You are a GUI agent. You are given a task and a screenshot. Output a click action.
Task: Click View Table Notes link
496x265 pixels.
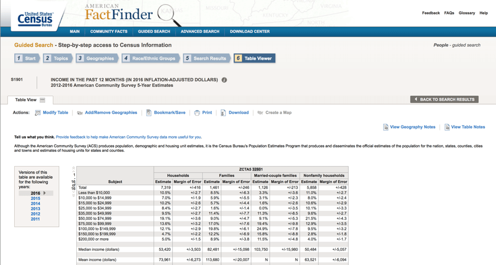point(468,127)
